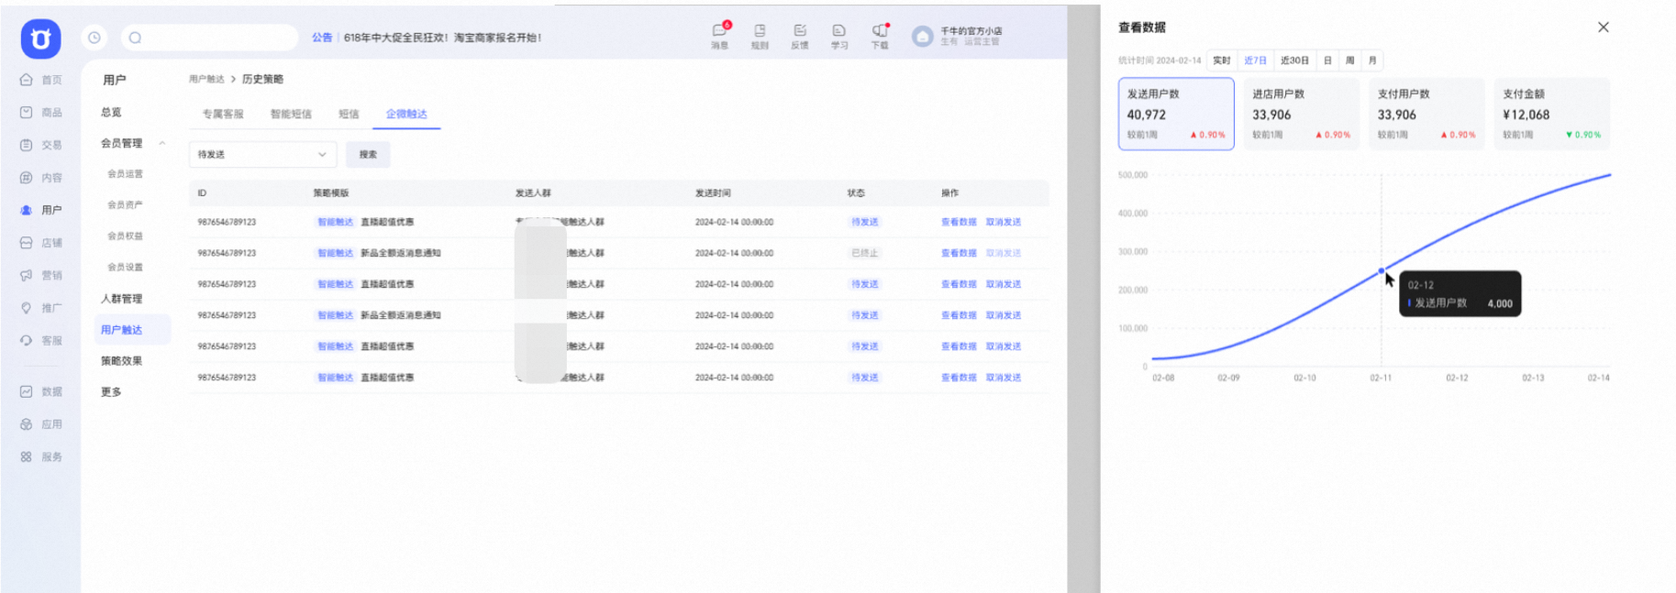Select the 日 day range option
This screenshot has height=593, width=1676.
1327,60
